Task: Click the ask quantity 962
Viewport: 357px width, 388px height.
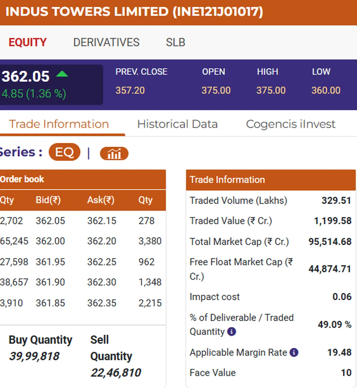Action: pos(146,262)
